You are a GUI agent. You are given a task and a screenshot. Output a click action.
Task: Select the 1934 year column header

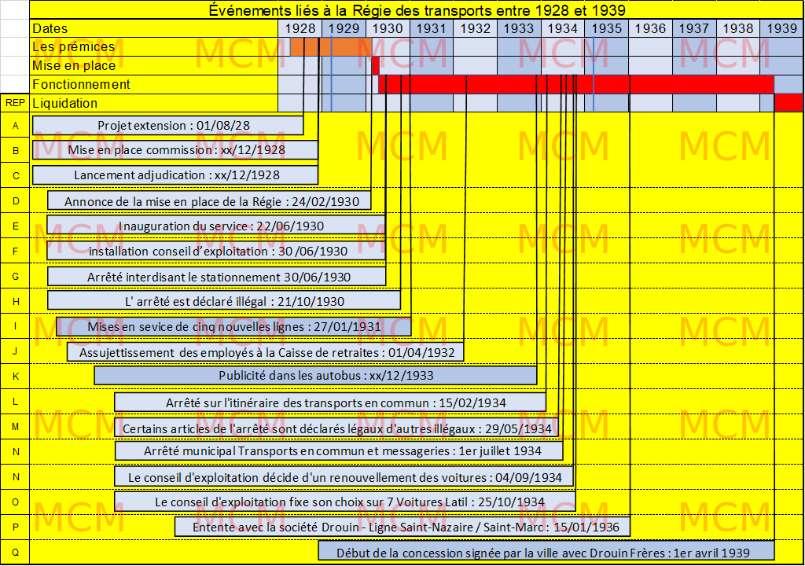click(562, 28)
